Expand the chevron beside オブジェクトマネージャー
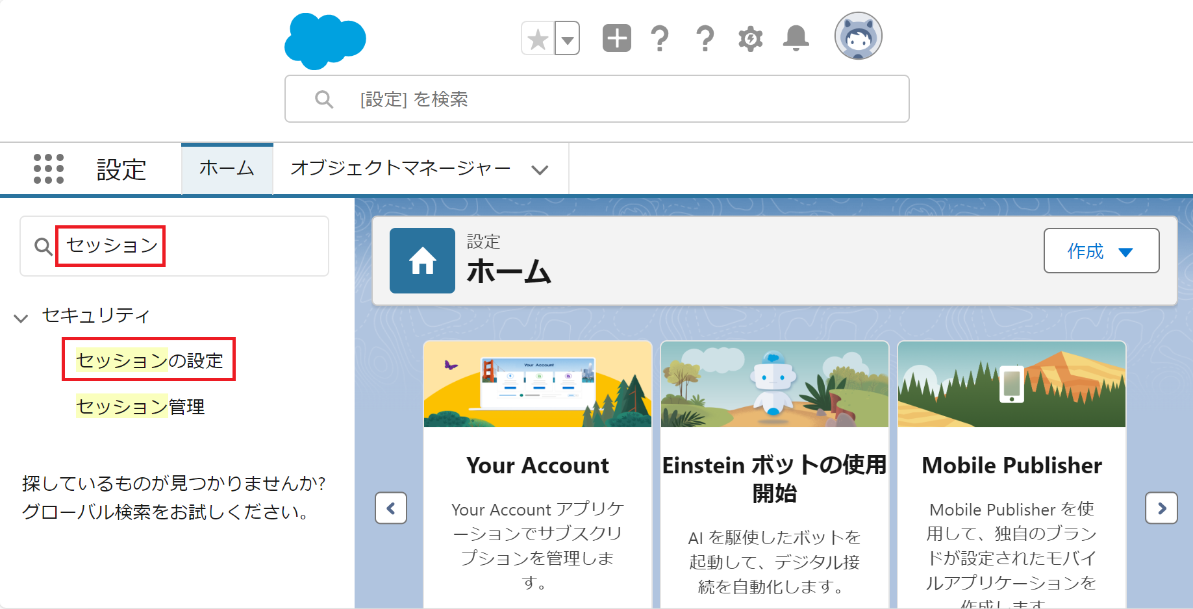Viewport: 1193px width, 609px height. 540,170
